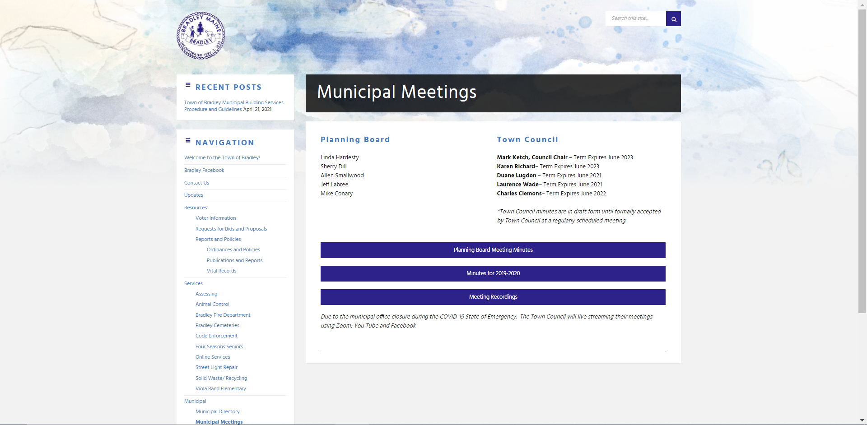Screen dimensions: 867x425
Task: Click the Navigation hamburger icon
Action: click(188, 141)
